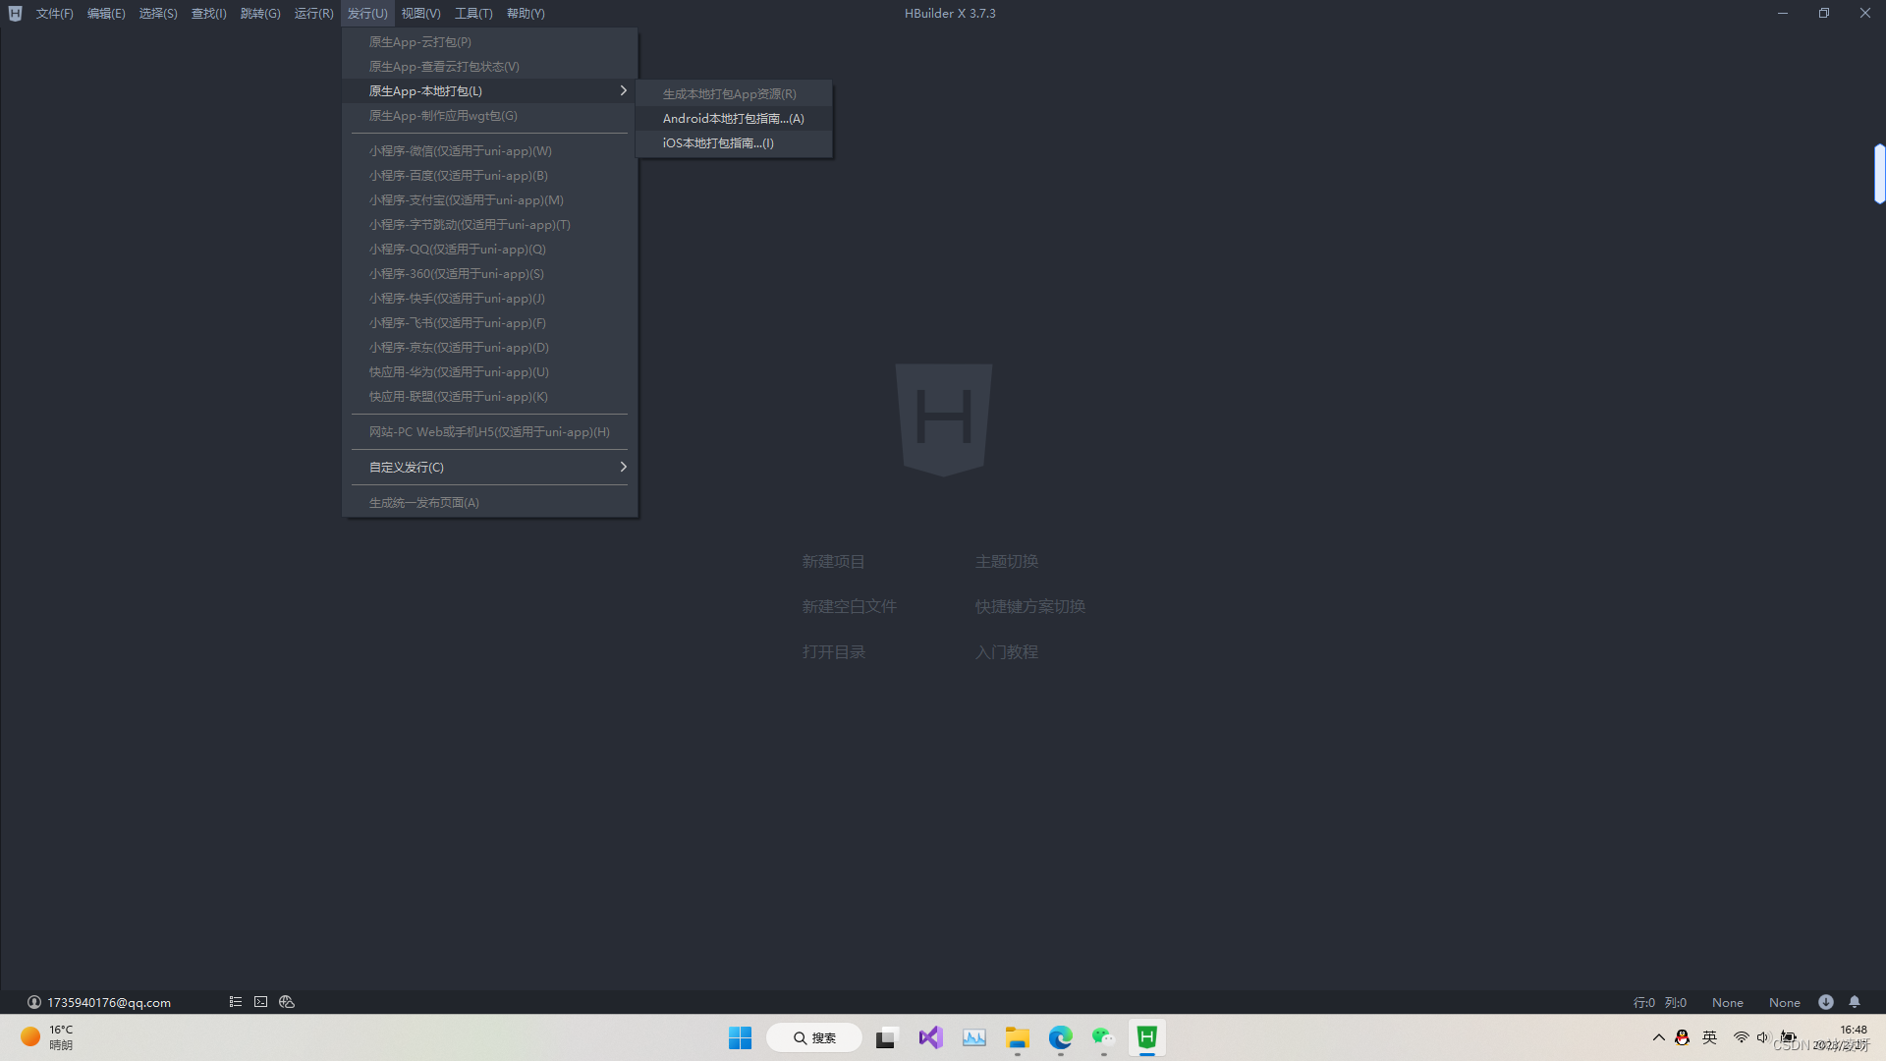This screenshot has width=1886, height=1061.
Task: Select 小程序-飞书 publish option
Action: (x=489, y=323)
